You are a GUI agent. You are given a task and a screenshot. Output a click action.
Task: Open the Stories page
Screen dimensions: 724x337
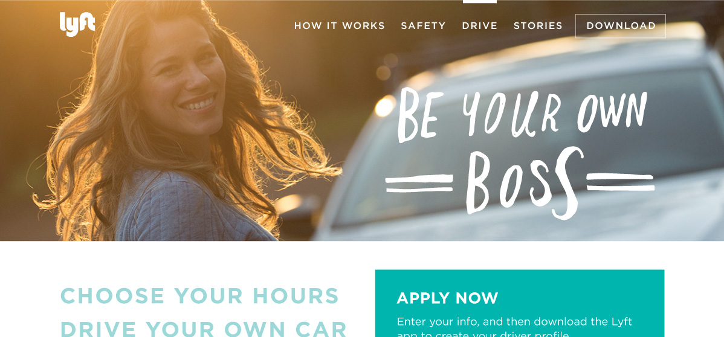point(538,26)
